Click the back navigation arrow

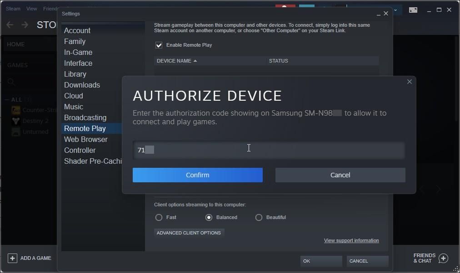[x=9, y=24]
